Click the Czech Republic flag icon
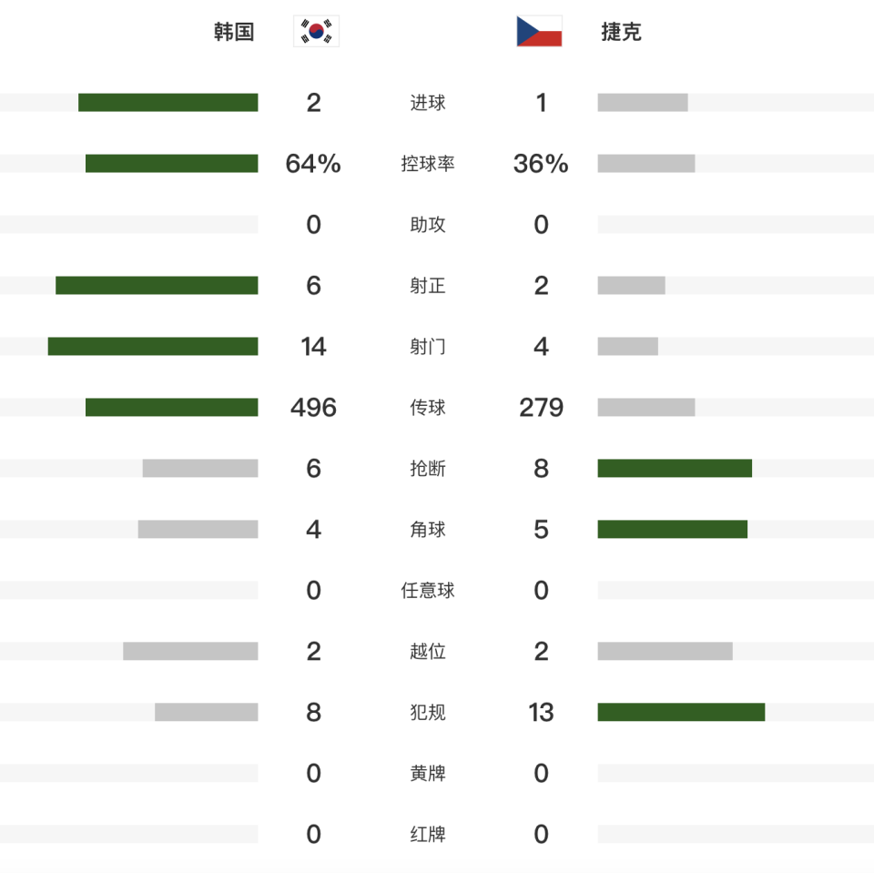 [x=539, y=31]
